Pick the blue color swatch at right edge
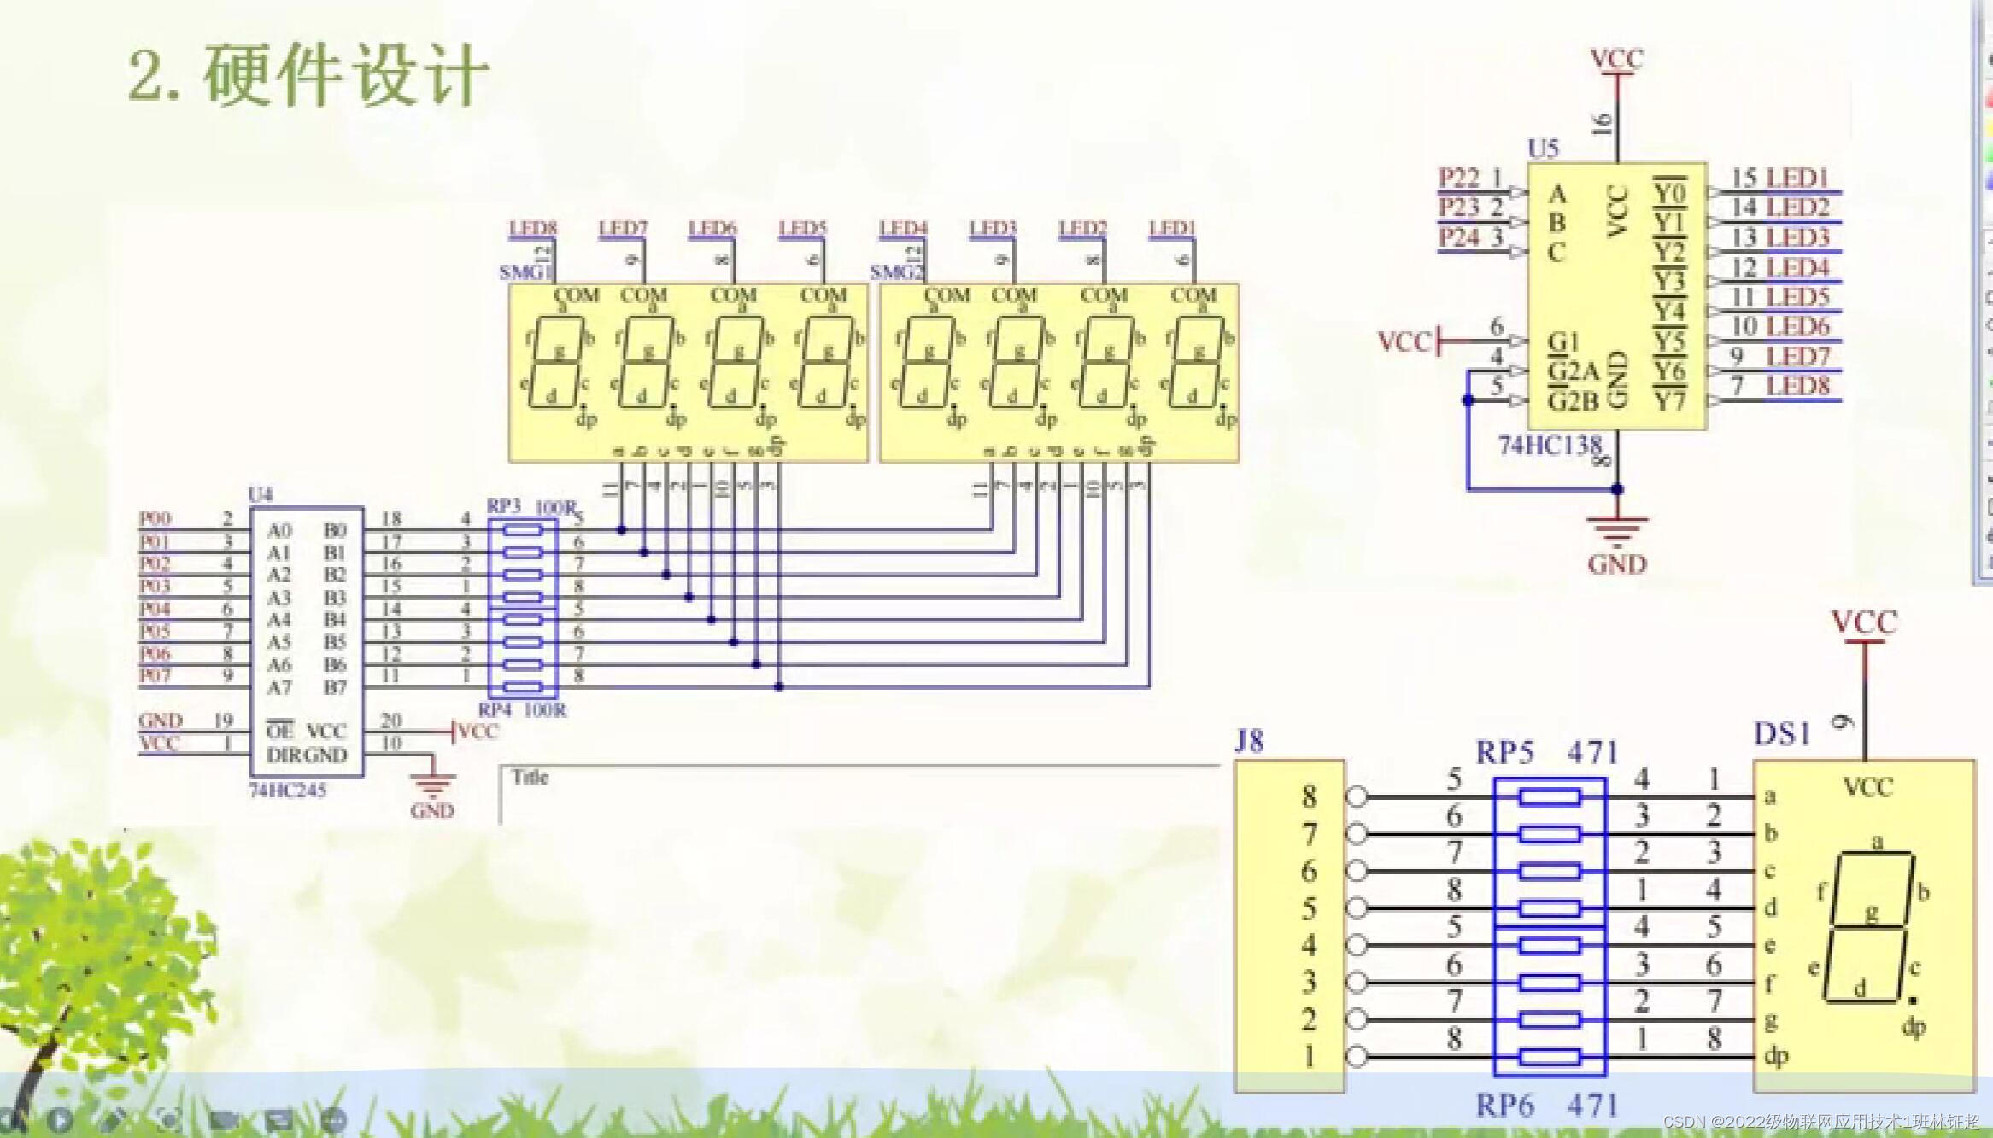 pos(1990,182)
